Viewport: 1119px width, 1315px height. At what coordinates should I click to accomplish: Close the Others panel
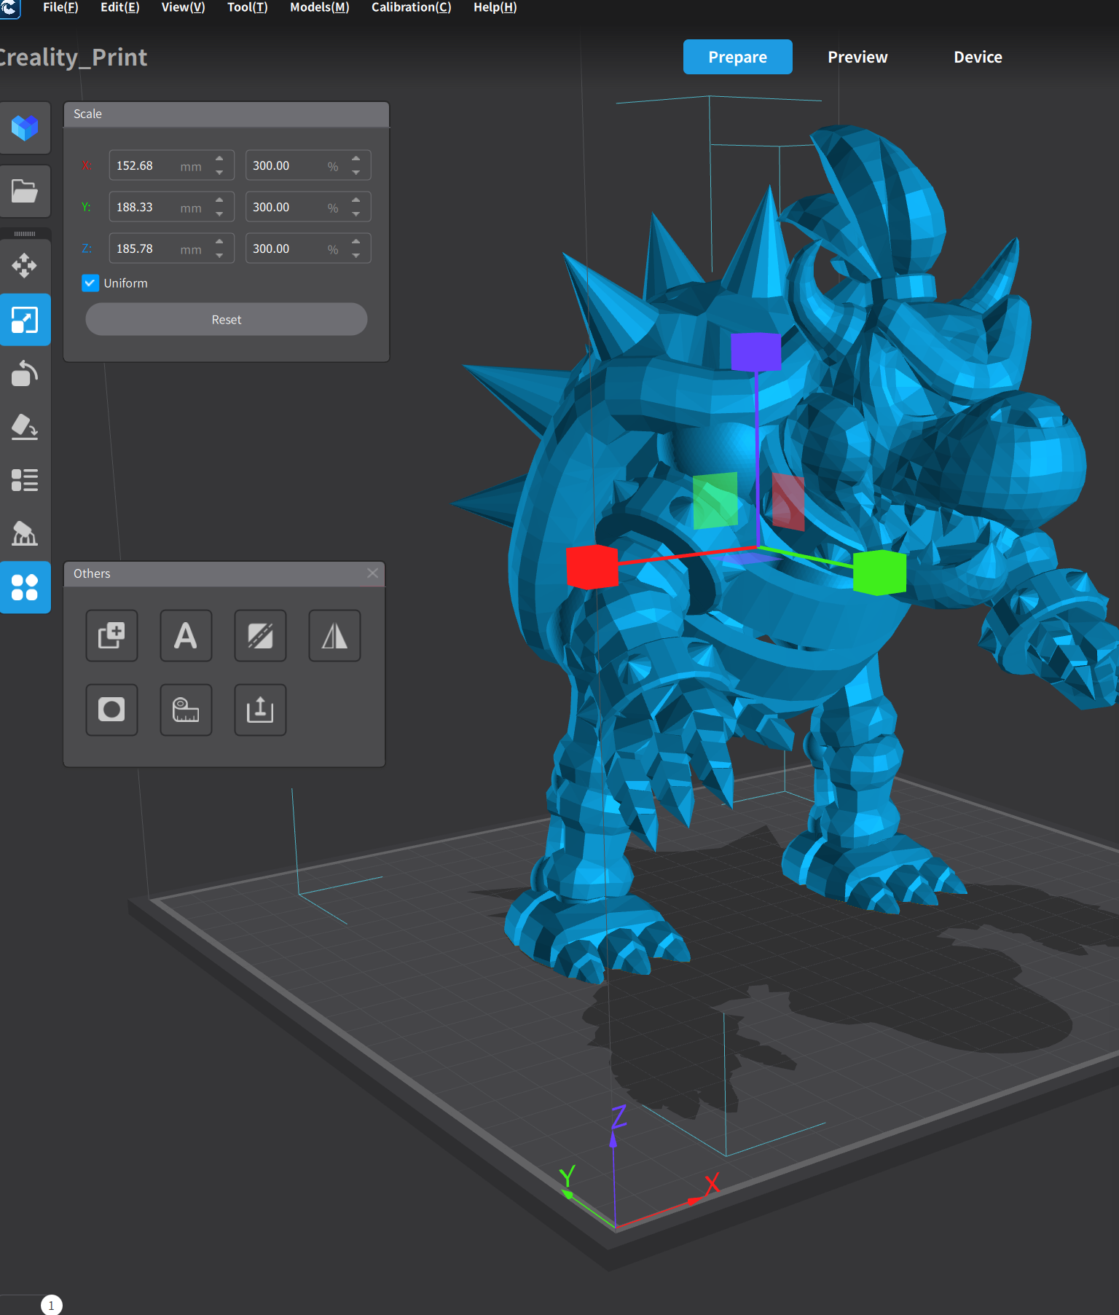coord(372,573)
